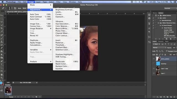Open the Normal blend mode dropdown
Screen dimensions: 177x99
point(160,48)
